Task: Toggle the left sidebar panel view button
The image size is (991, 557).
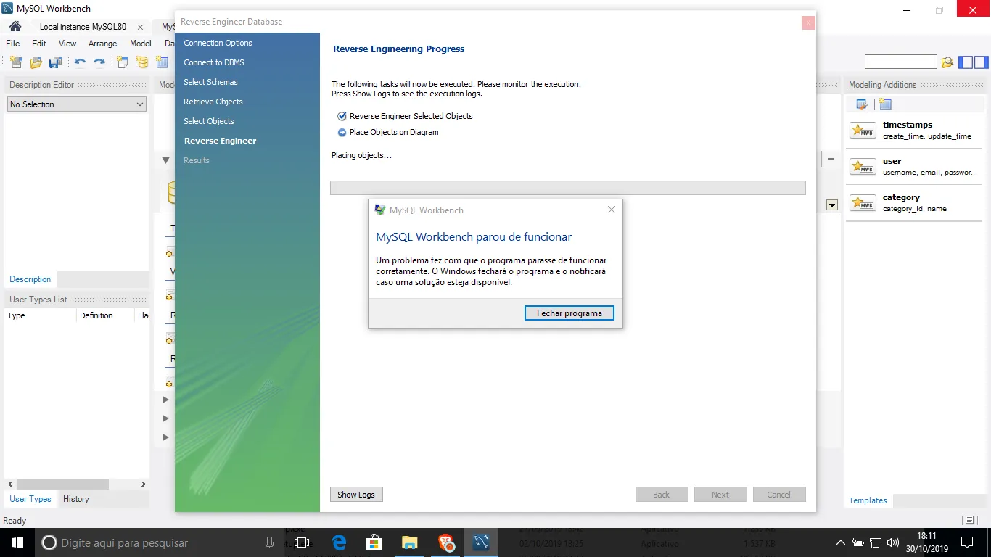Action: 966,62
